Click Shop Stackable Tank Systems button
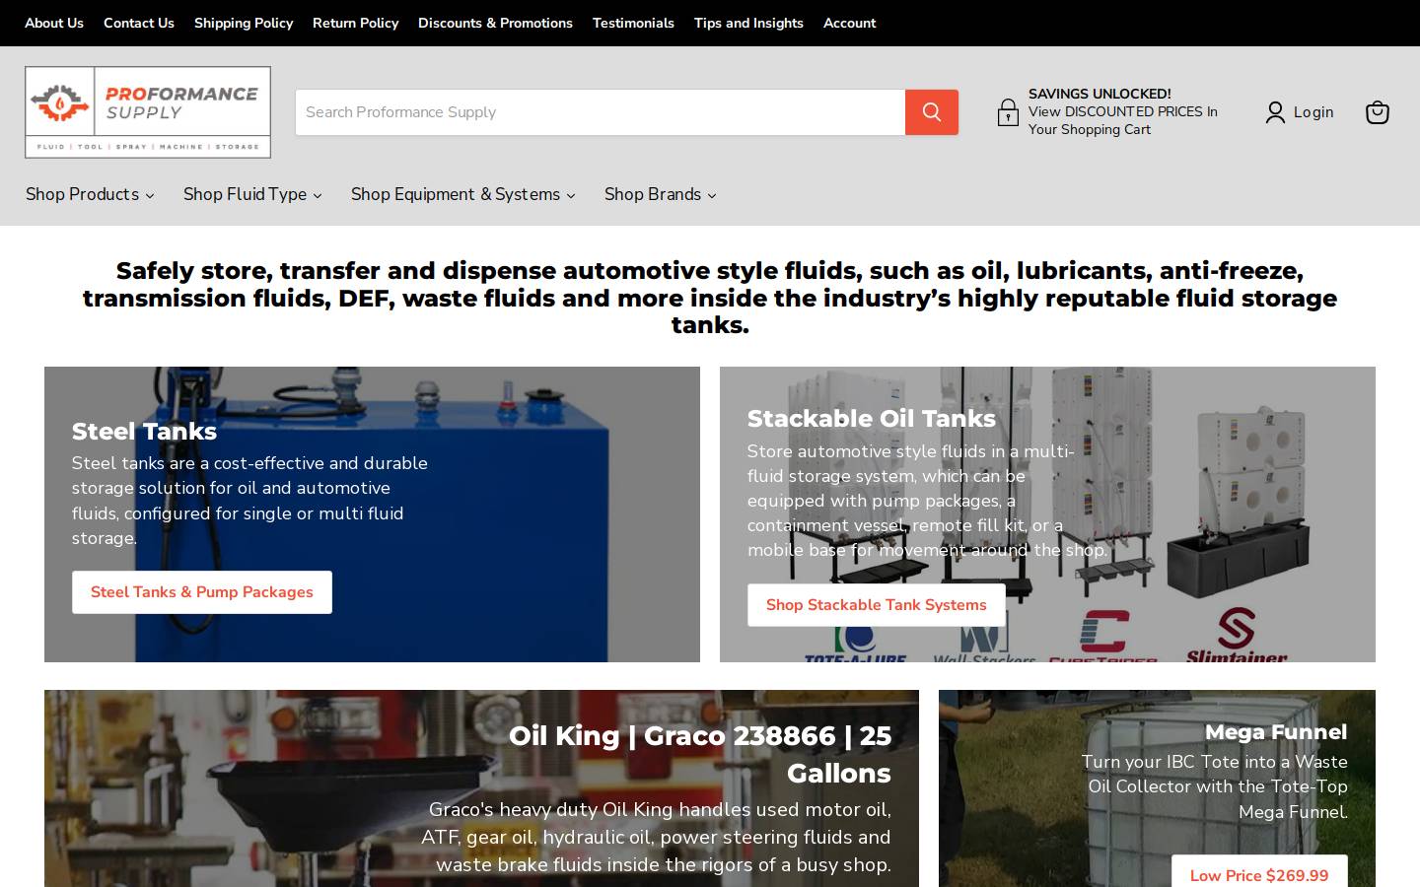 coord(876,605)
